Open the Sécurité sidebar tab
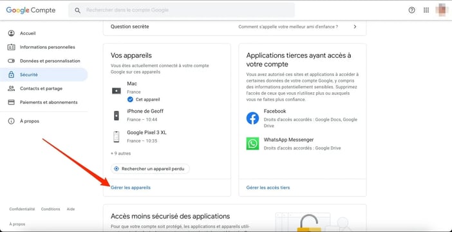The width and height of the screenshot is (452, 232). (44, 75)
